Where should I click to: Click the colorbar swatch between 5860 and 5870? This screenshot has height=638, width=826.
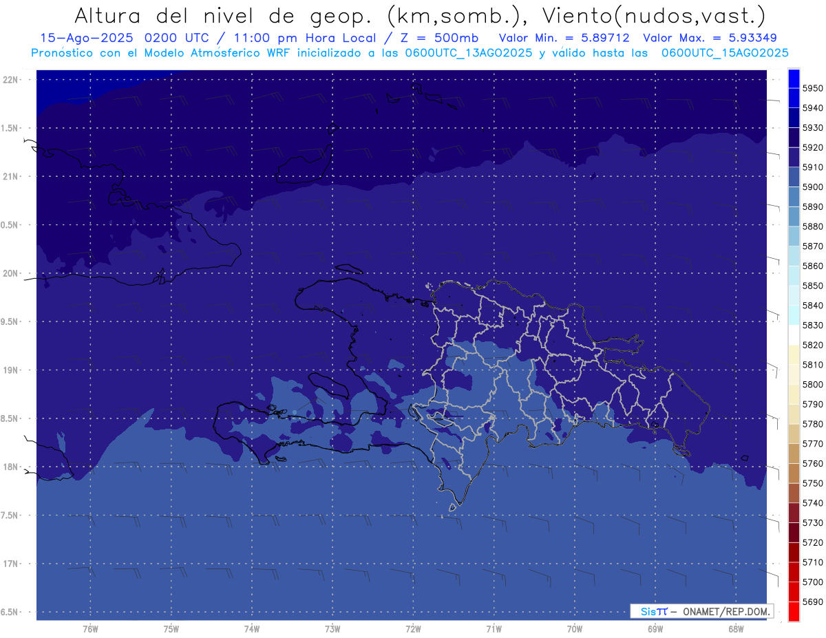coord(794,256)
